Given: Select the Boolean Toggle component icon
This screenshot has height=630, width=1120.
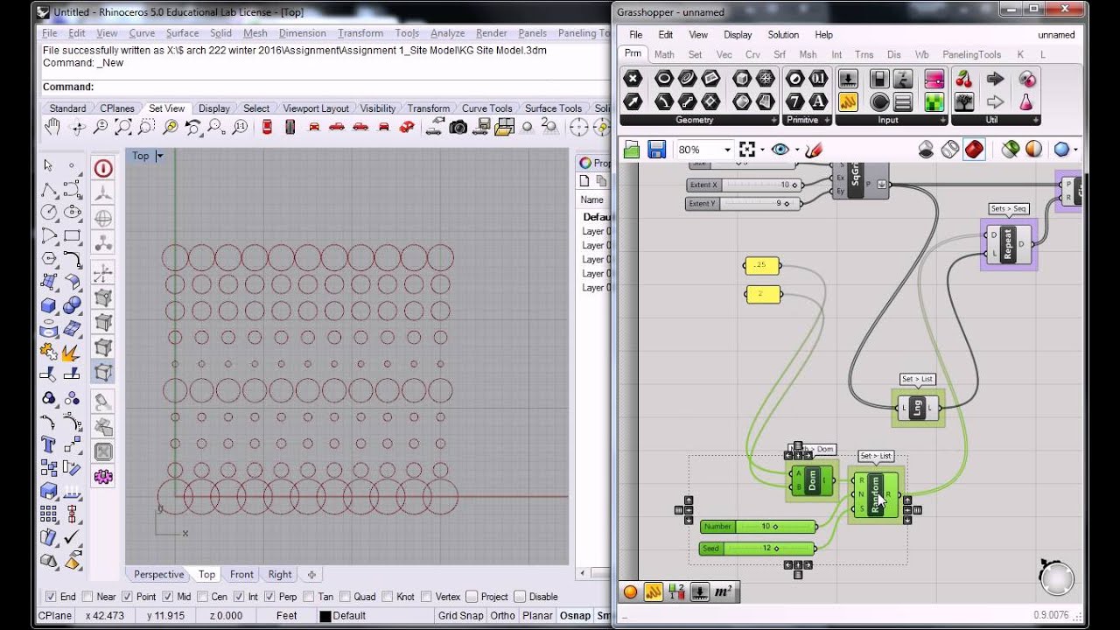Looking at the screenshot, I should (879, 79).
